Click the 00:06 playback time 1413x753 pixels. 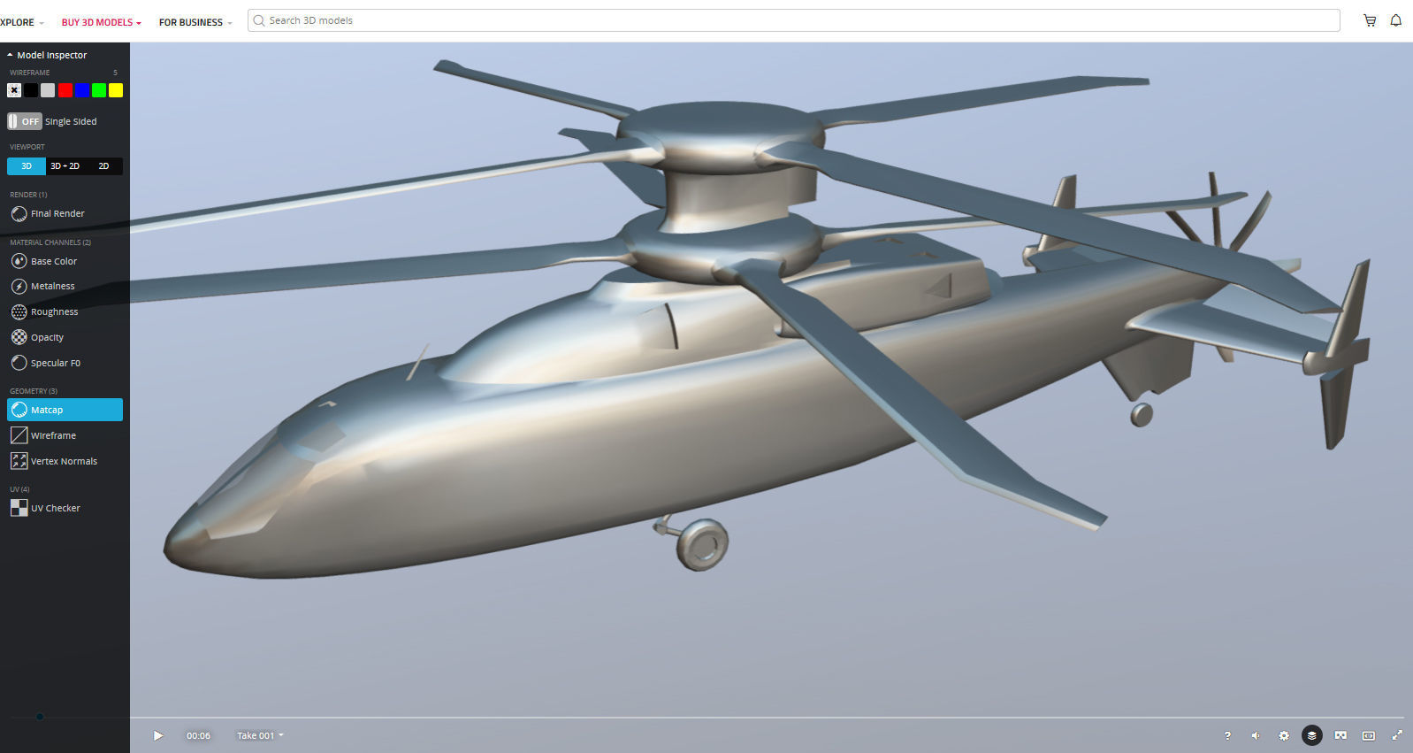point(198,735)
